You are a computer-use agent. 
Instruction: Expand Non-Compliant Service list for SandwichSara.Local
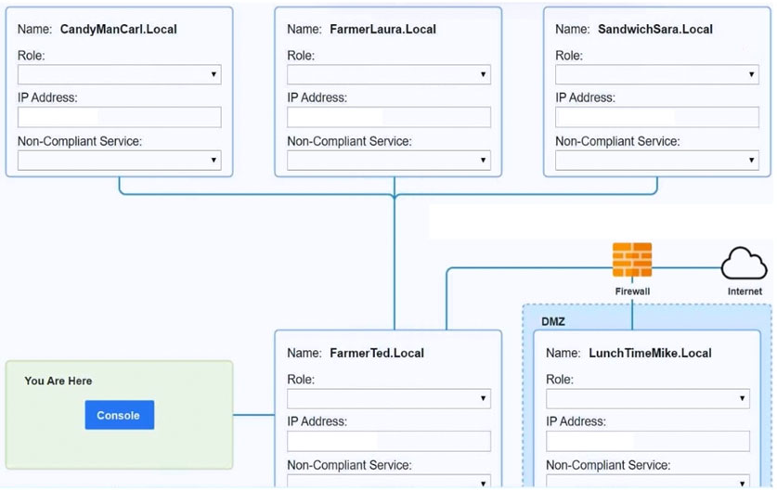[x=656, y=161]
